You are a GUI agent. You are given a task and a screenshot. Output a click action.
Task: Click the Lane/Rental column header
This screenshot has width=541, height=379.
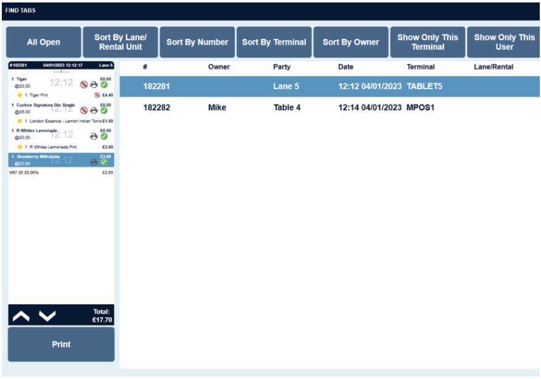[x=494, y=67]
